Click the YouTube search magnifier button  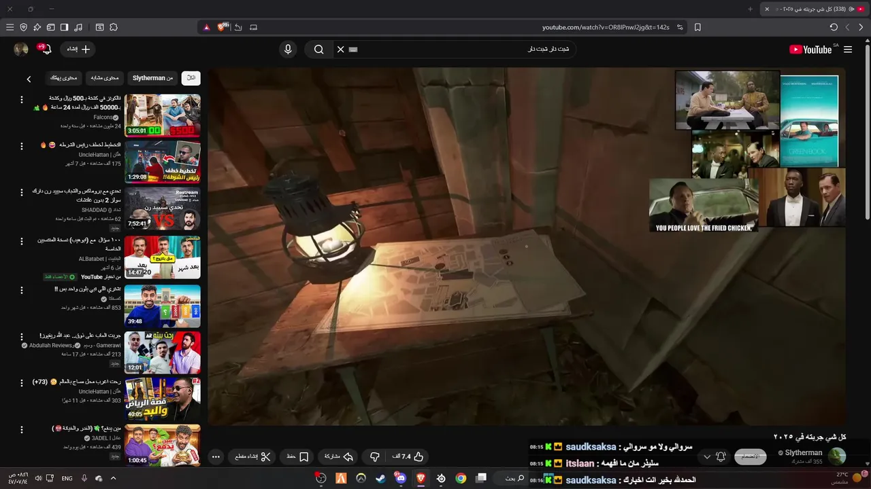pos(318,49)
